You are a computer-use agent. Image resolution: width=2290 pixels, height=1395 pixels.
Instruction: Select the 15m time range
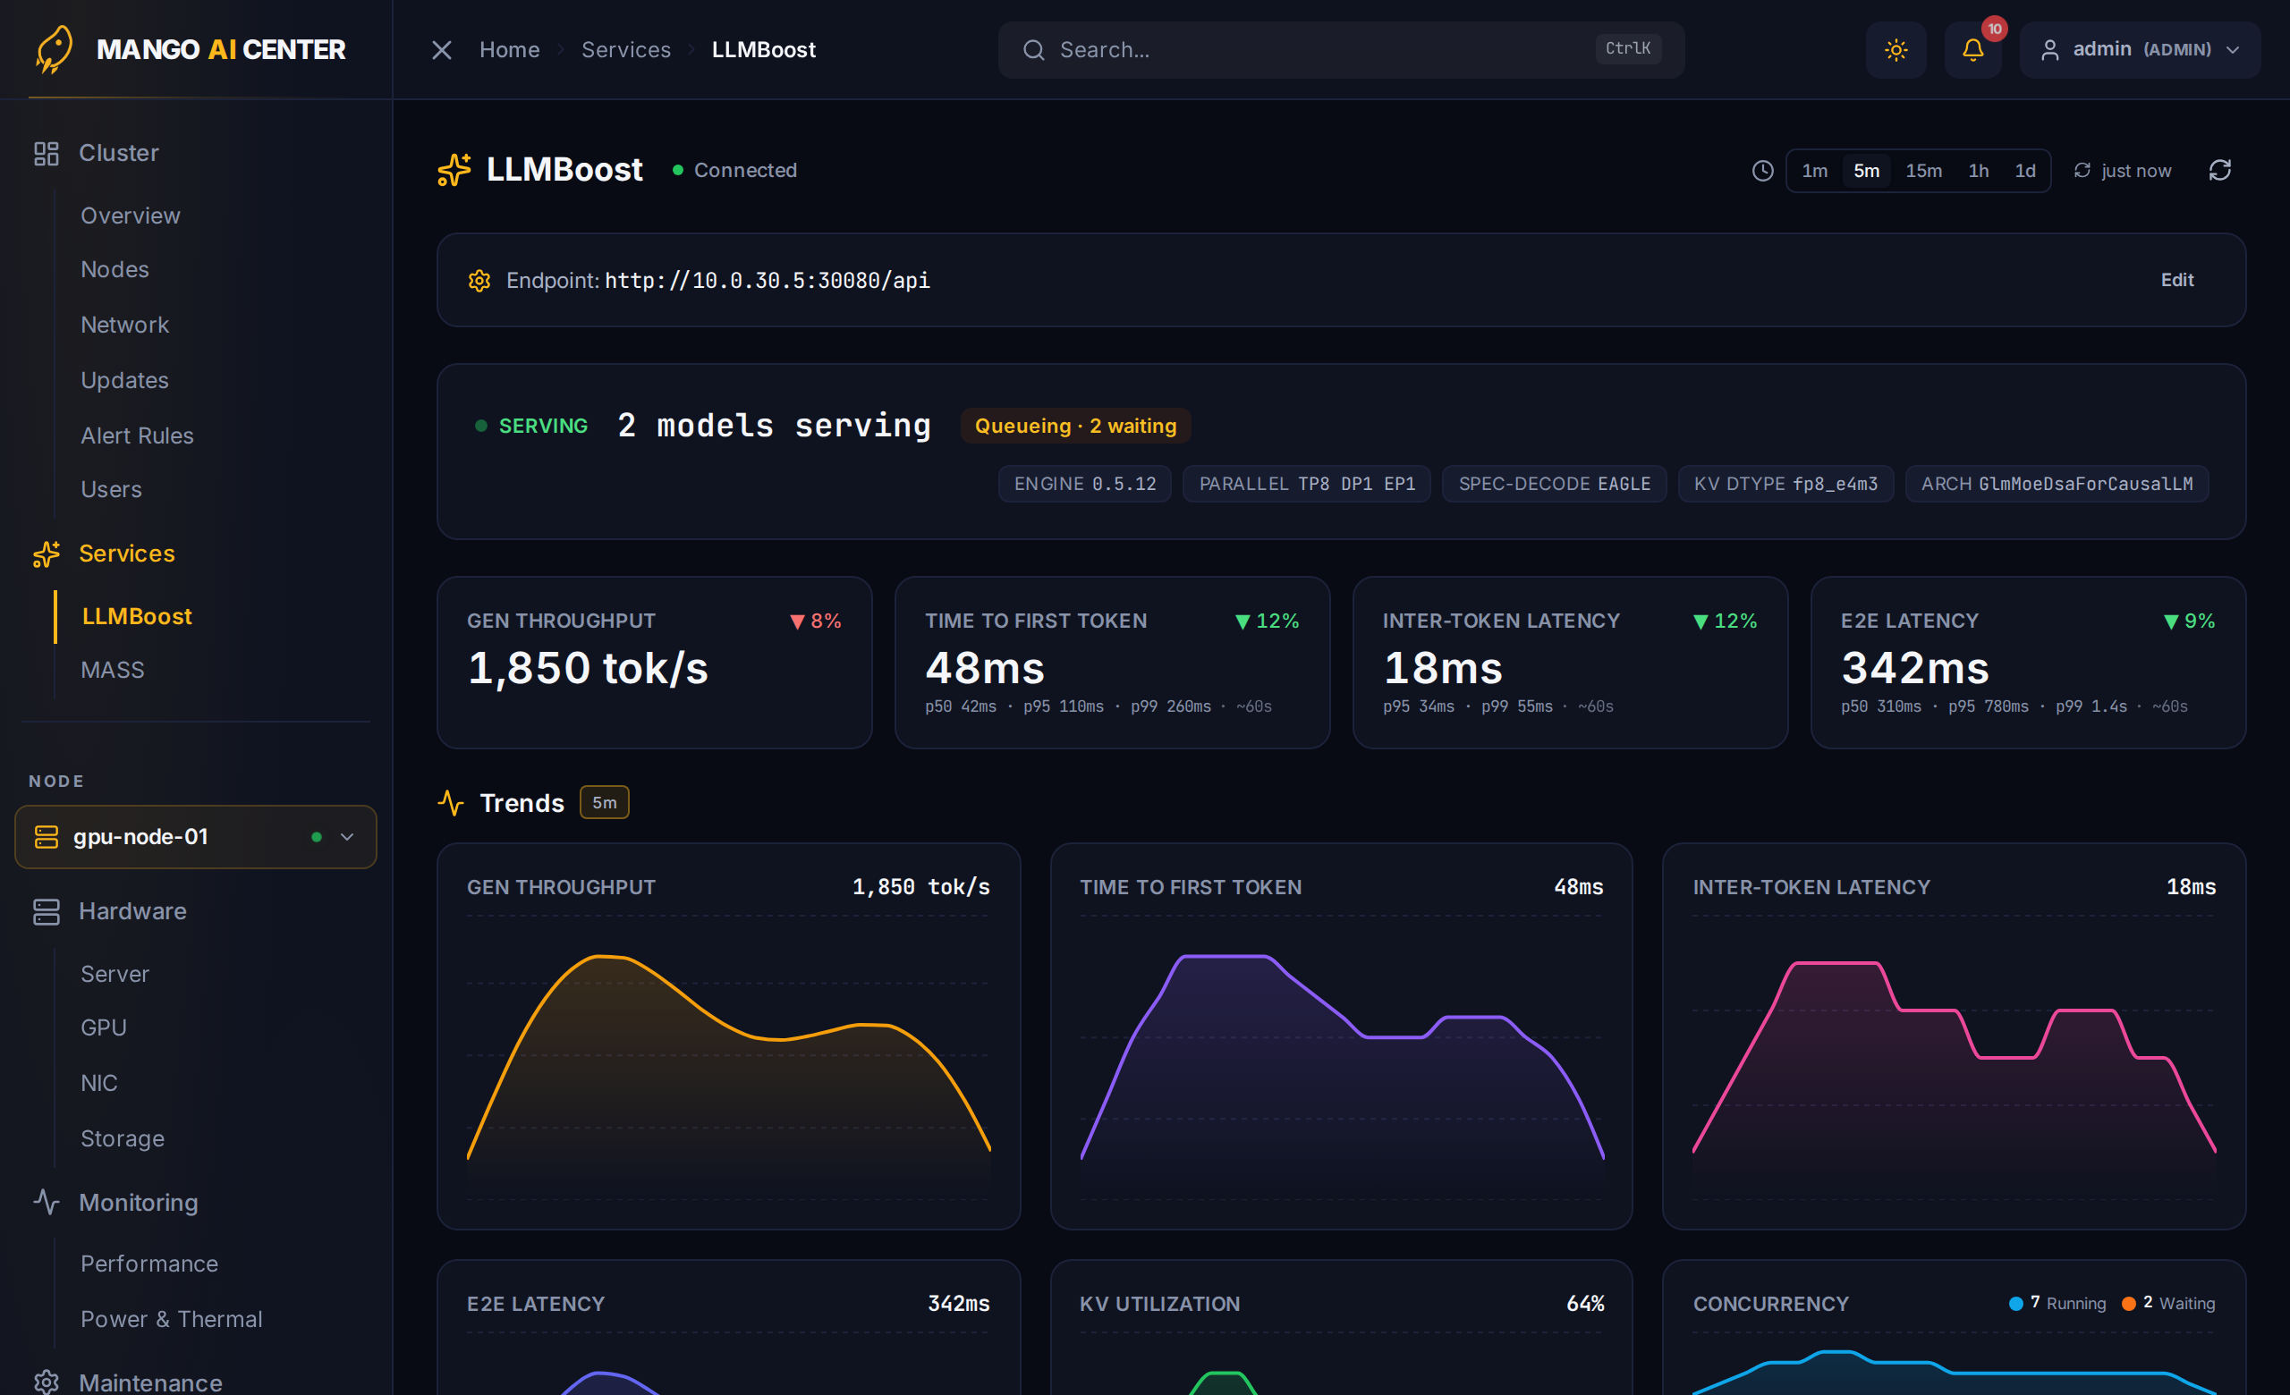tap(1923, 171)
